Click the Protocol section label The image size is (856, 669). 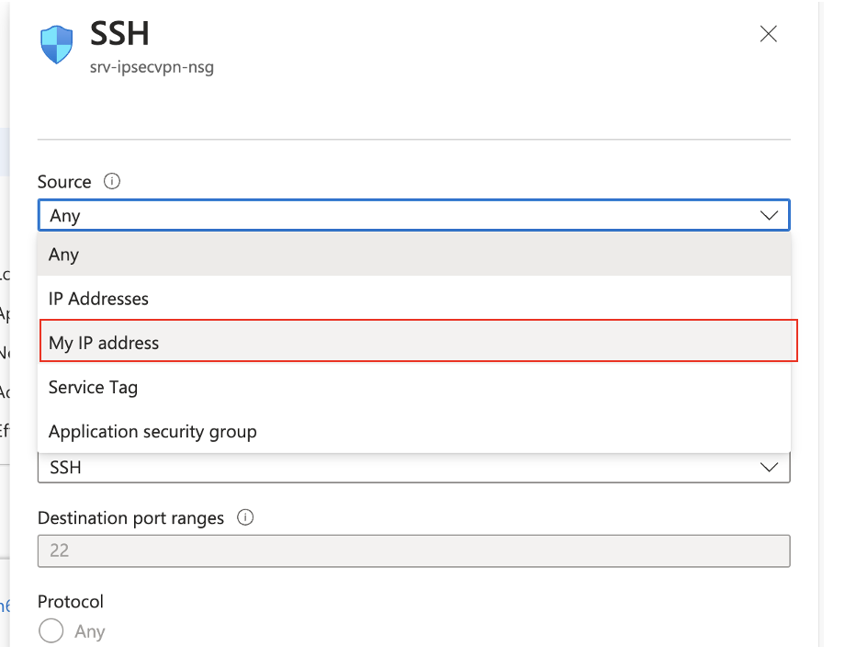pos(71,601)
